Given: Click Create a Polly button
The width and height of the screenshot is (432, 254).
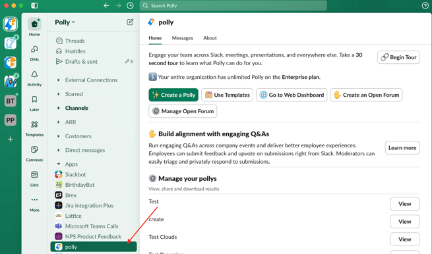Looking at the screenshot, I should (173, 95).
